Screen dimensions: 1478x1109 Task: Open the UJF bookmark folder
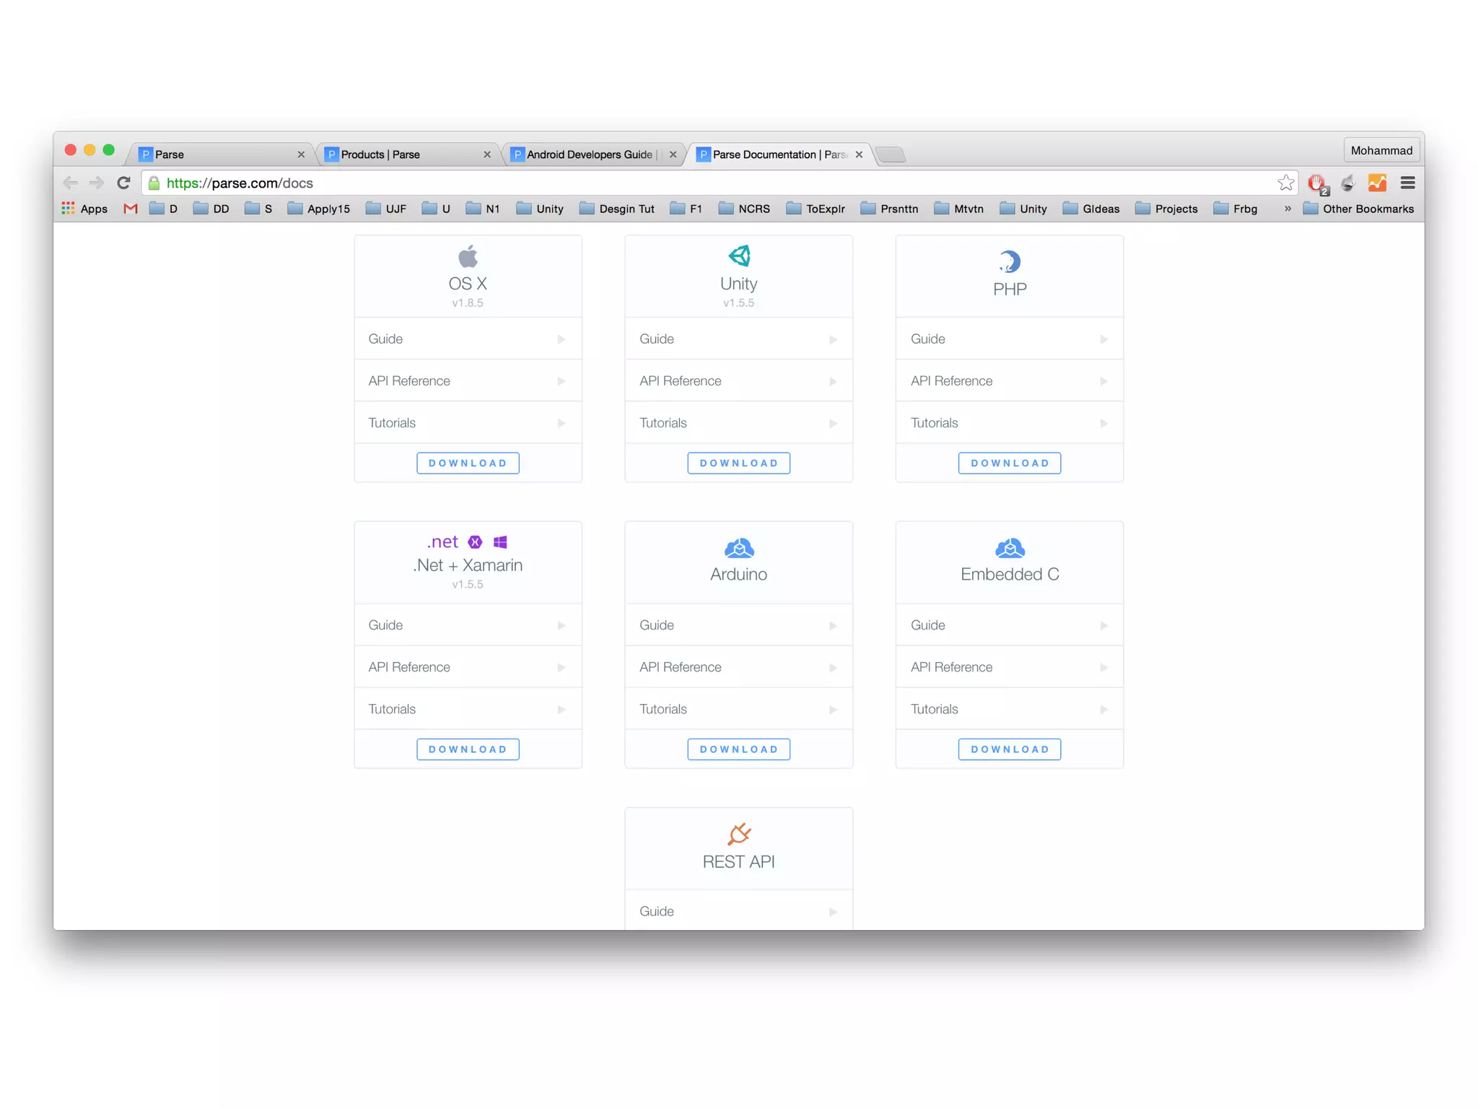tap(386, 209)
